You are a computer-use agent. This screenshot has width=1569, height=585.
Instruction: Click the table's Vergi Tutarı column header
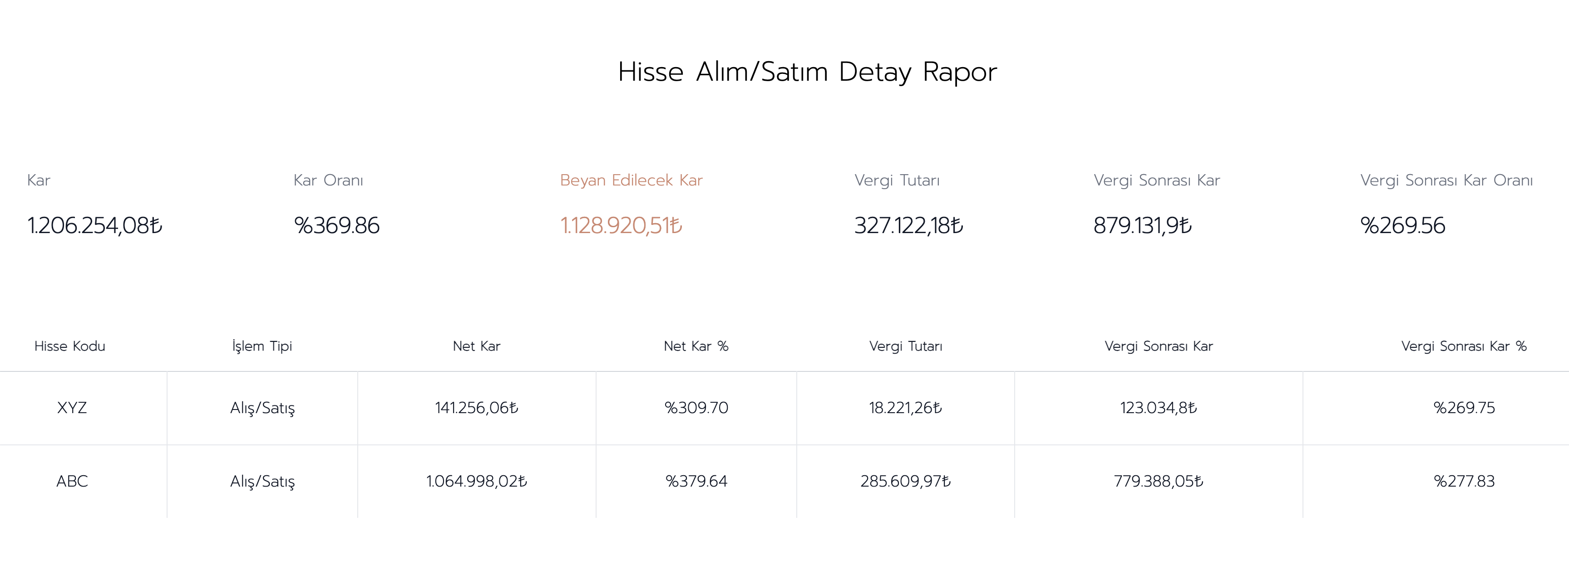tap(906, 346)
